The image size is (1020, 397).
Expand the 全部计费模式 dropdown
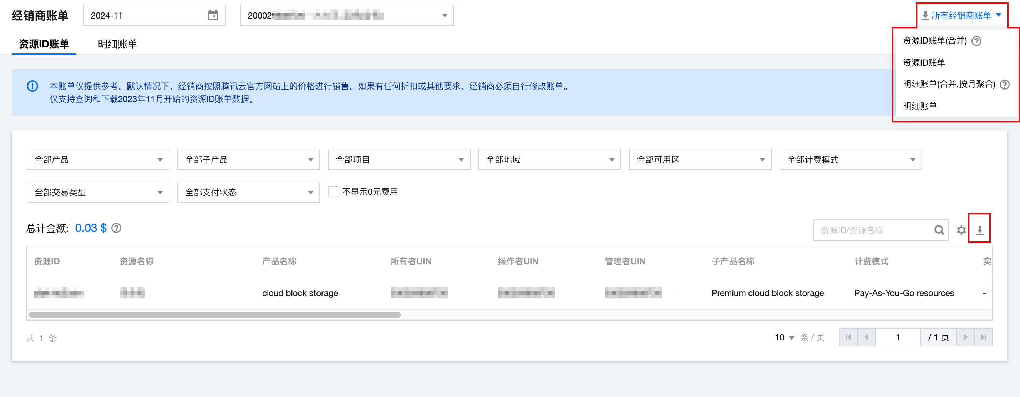tap(850, 159)
